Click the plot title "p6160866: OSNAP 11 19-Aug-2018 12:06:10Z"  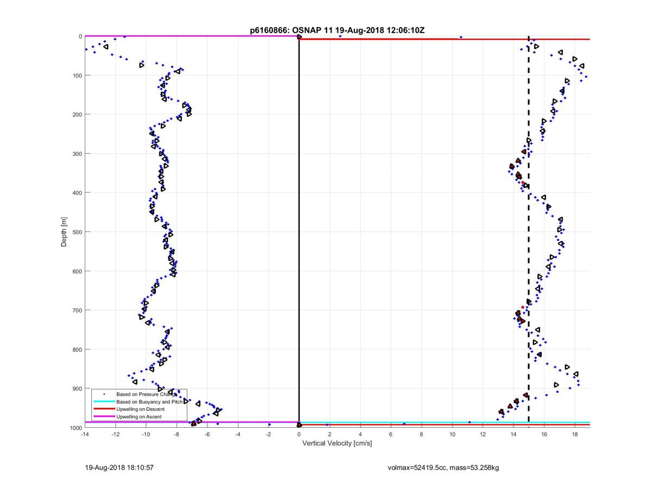point(337,30)
